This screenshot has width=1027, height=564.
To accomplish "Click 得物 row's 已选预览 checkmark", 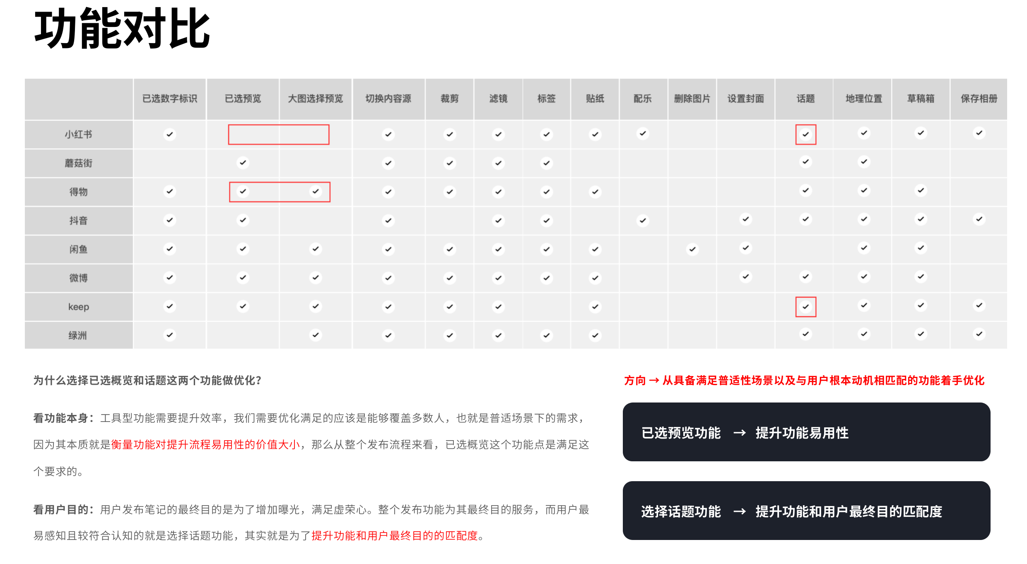I will 243,191.
